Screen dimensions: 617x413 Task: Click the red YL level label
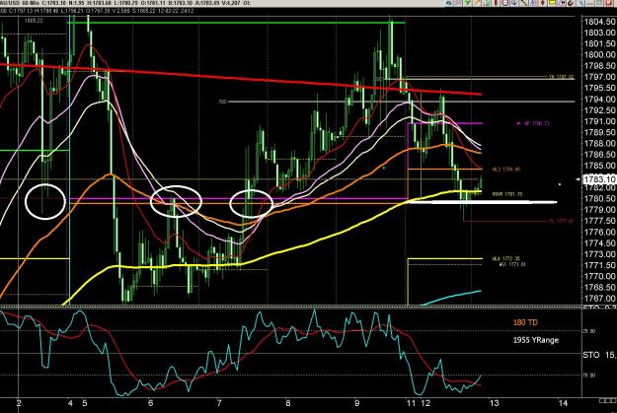[562, 221]
